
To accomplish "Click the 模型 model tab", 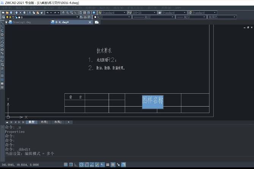I will [x=32, y=122].
